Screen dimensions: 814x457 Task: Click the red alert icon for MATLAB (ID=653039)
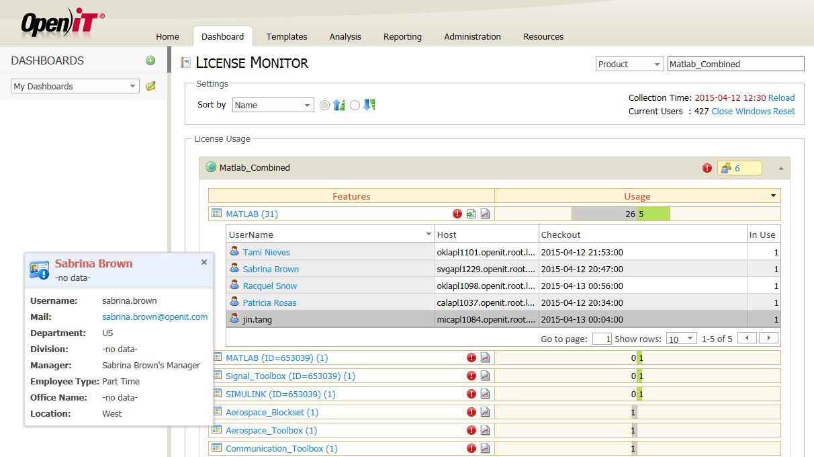pyautogui.click(x=471, y=358)
